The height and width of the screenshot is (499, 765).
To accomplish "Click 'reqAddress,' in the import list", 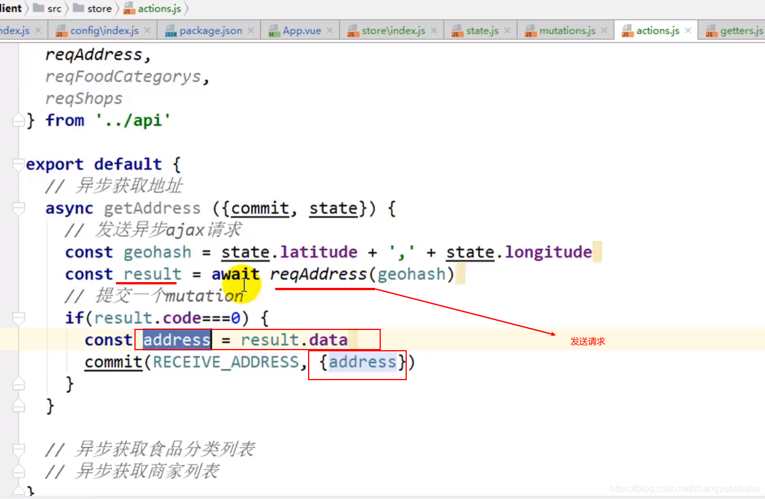I will click(x=98, y=55).
